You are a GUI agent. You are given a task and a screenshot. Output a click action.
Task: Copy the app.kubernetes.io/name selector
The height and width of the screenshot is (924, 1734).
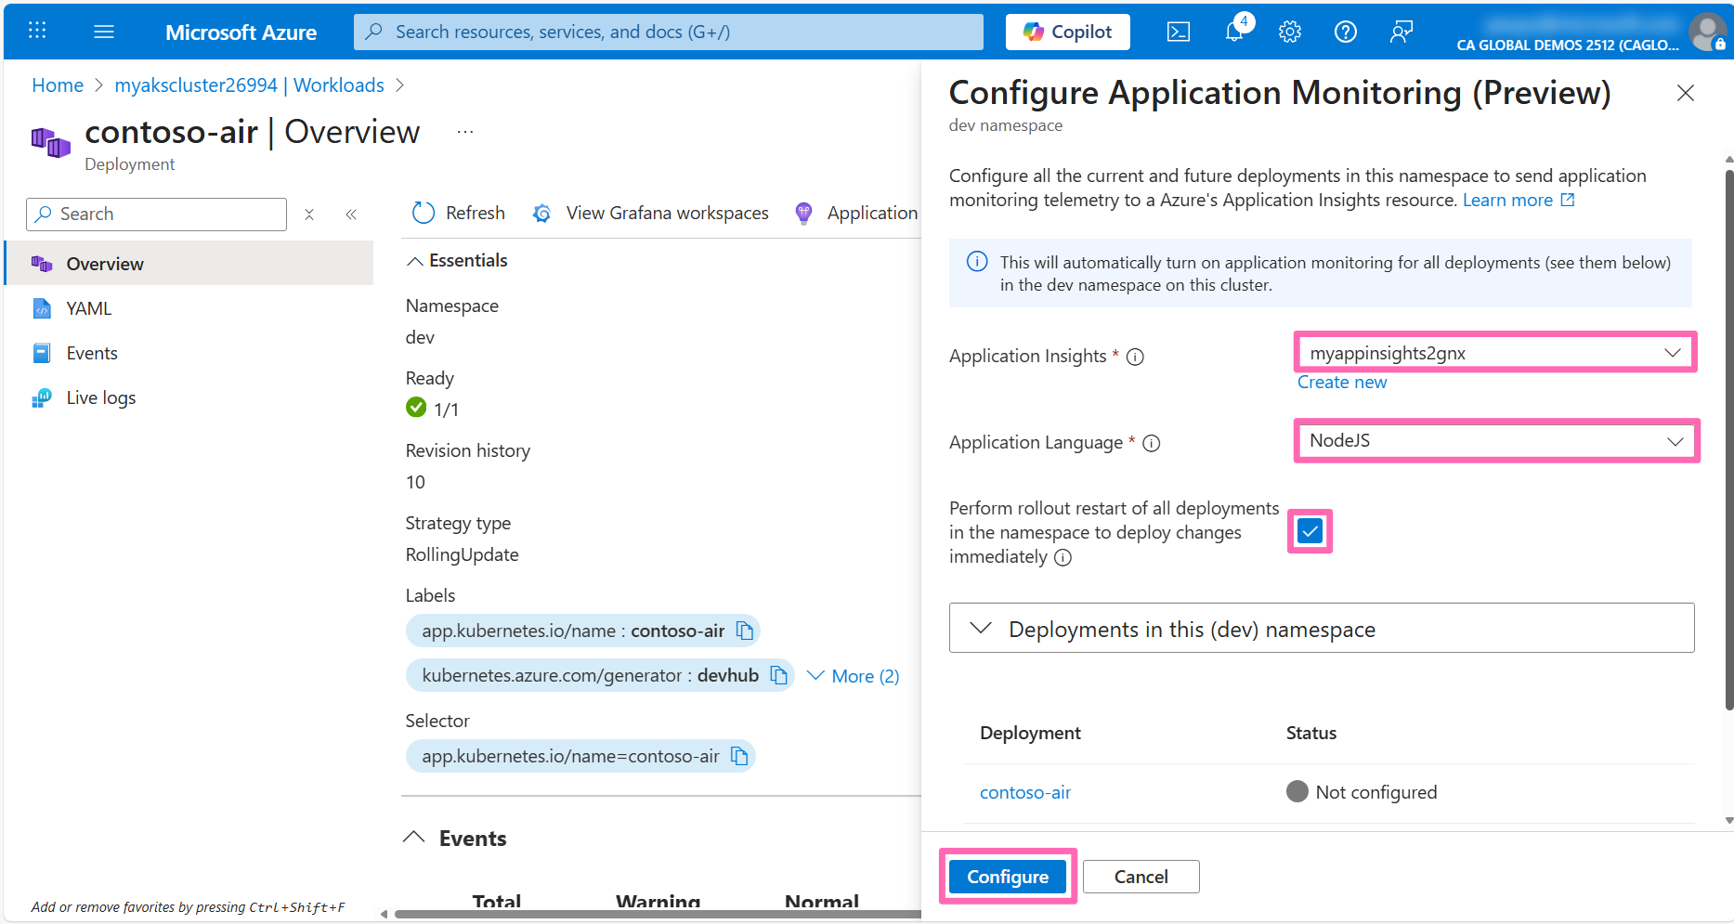738,755
